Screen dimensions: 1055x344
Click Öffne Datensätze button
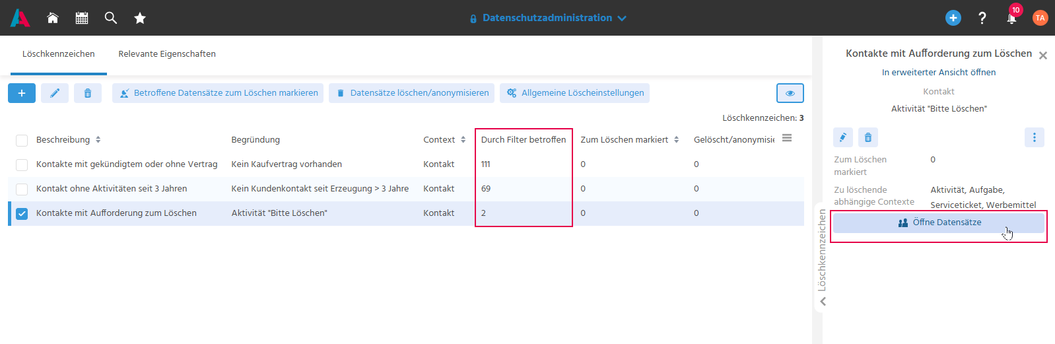(939, 223)
